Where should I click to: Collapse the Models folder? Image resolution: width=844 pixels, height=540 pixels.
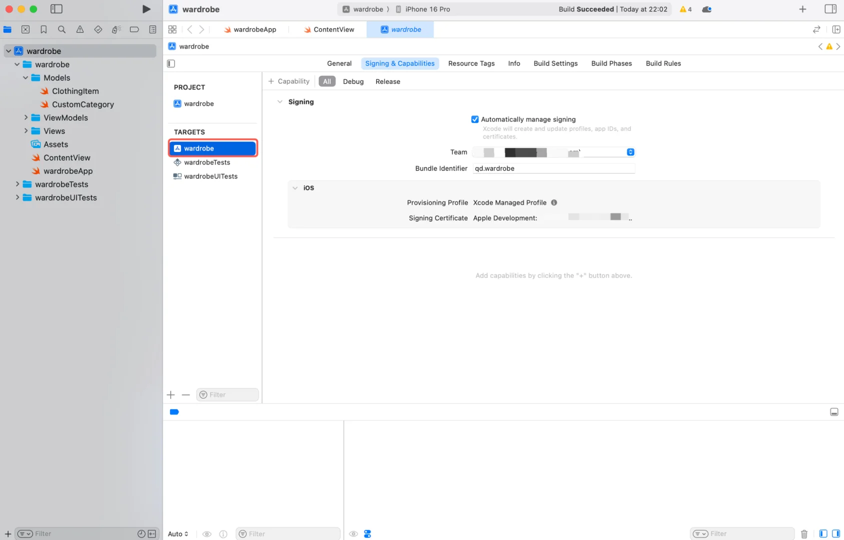tap(26, 78)
